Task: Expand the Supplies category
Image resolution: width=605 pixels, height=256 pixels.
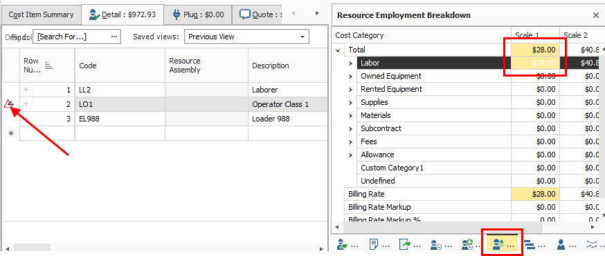Action: coord(351,103)
